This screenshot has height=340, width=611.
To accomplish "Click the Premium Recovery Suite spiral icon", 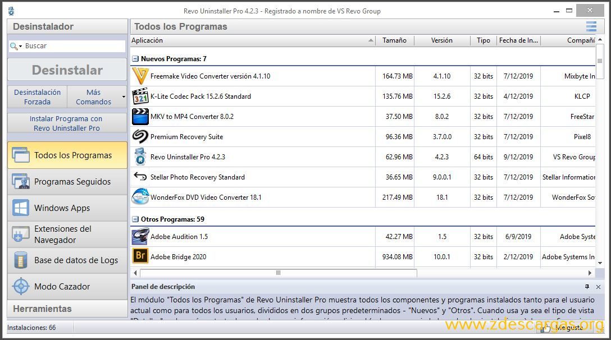I will (x=140, y=137).
